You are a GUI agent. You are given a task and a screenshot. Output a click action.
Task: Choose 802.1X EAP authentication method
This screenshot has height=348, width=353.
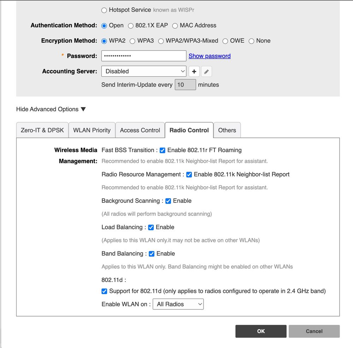131,26
